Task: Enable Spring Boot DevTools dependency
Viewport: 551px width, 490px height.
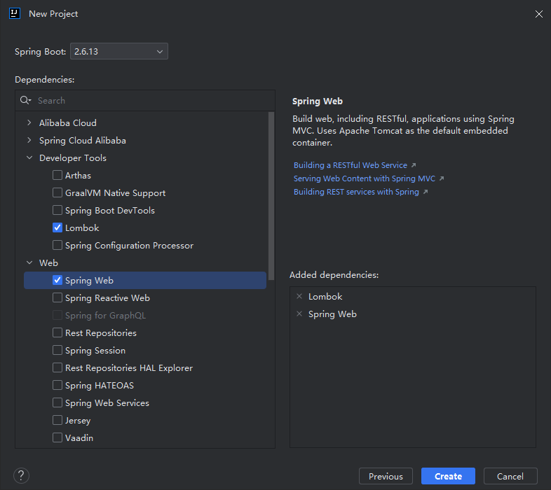Action: click(57, 210)
